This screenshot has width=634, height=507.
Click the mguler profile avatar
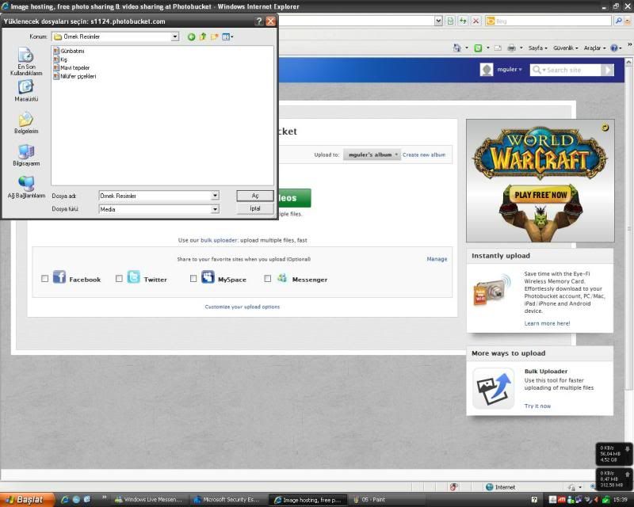click(x=487, y=70)
